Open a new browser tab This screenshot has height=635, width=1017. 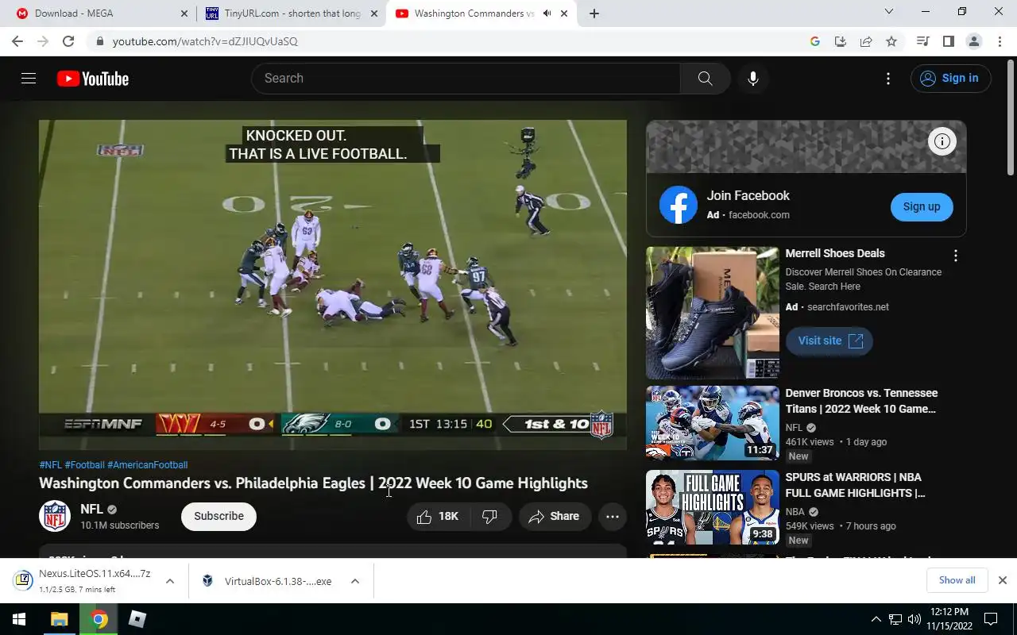[594, 13]
